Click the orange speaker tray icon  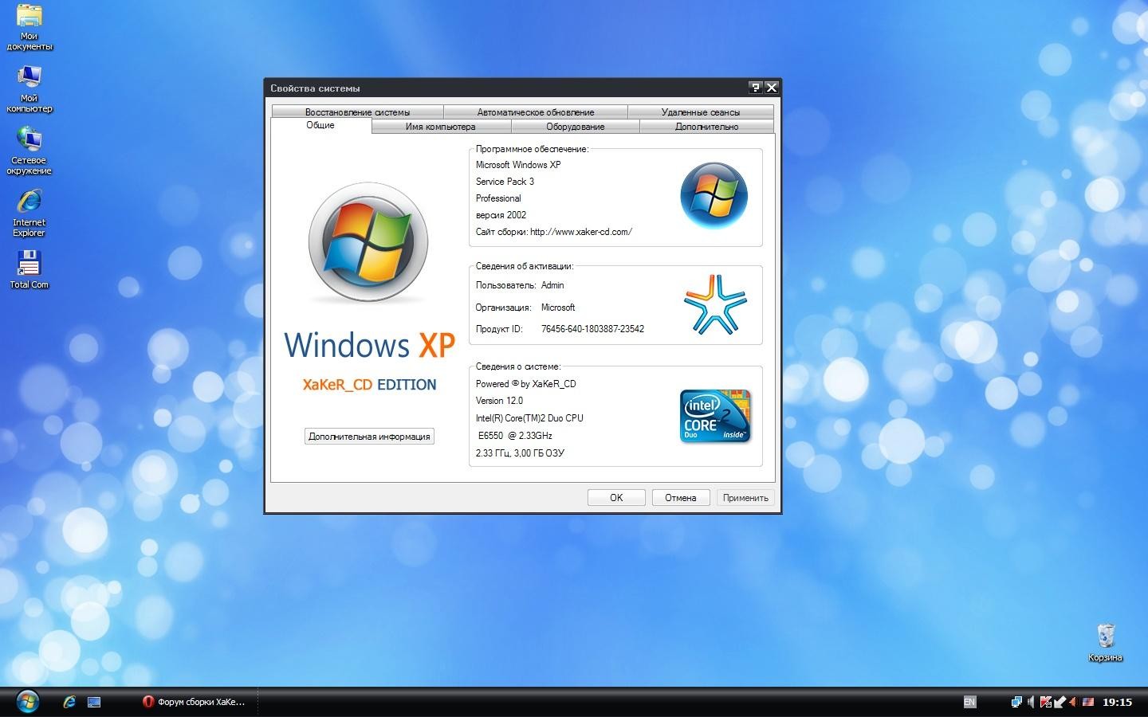1073,702
